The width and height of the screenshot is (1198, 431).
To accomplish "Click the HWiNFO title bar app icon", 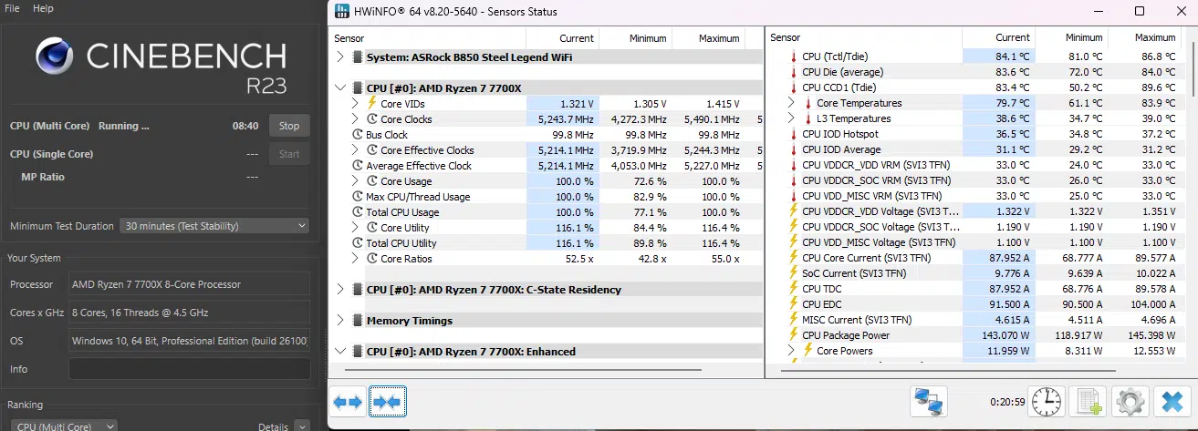I will coord(342,12).
